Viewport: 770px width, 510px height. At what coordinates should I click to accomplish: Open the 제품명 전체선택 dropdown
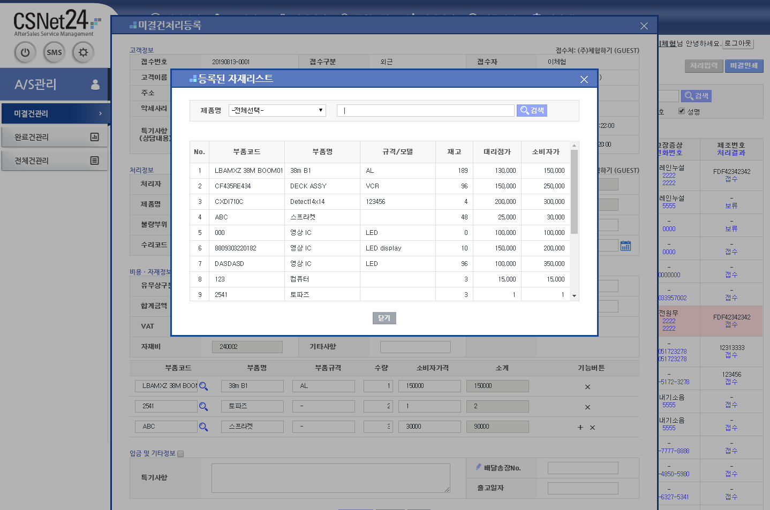[x=277, y=110]
